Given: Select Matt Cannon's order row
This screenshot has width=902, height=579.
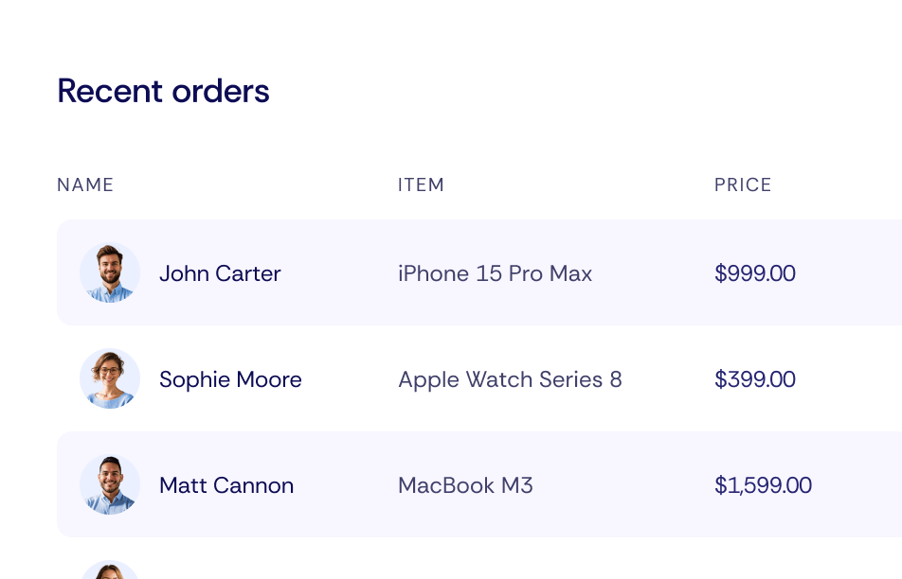Looking at the screenshot, I should click(568, 484).
